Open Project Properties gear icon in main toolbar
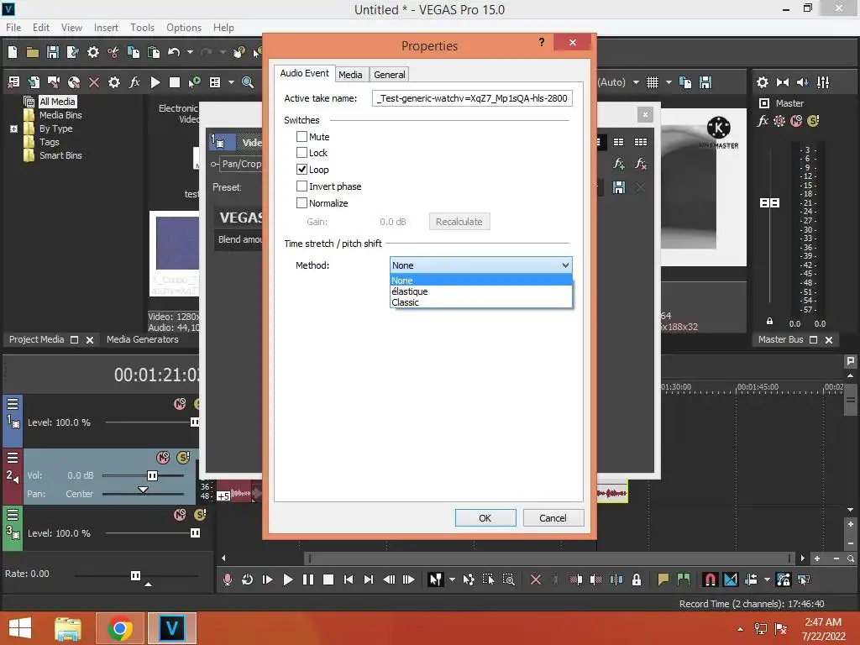 [93, 52]
